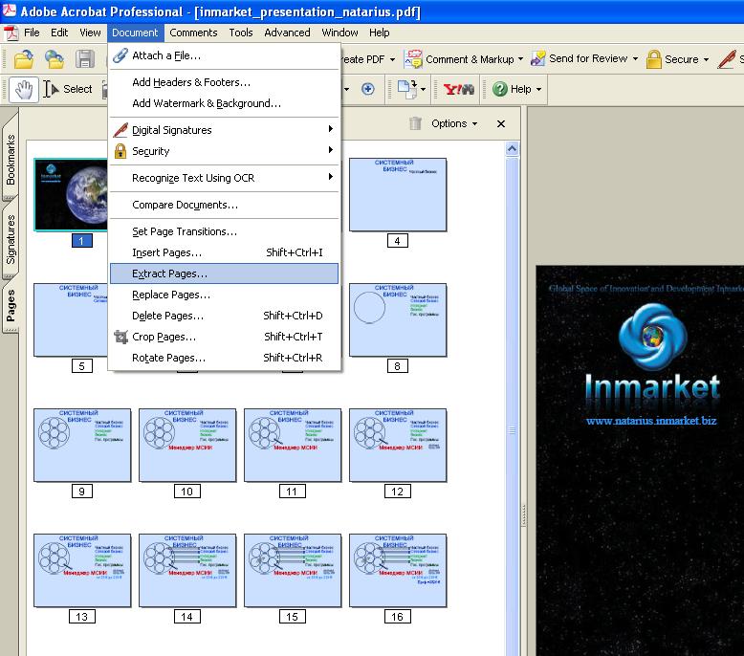The image size is (744, 656).
Task: Click the Open folder toolbar icon
Action: 23,59
